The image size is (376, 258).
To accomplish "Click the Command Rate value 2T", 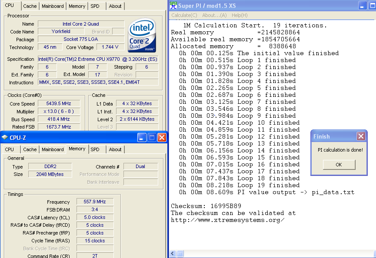I will pos(95,256).
